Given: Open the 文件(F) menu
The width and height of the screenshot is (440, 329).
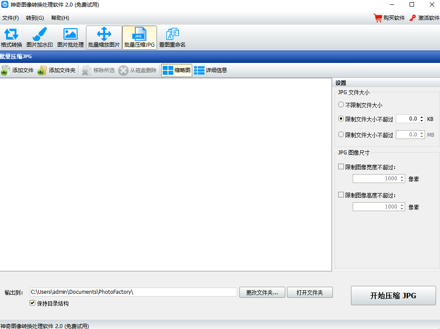Looking at the screenshot, I should coord(11,18).
